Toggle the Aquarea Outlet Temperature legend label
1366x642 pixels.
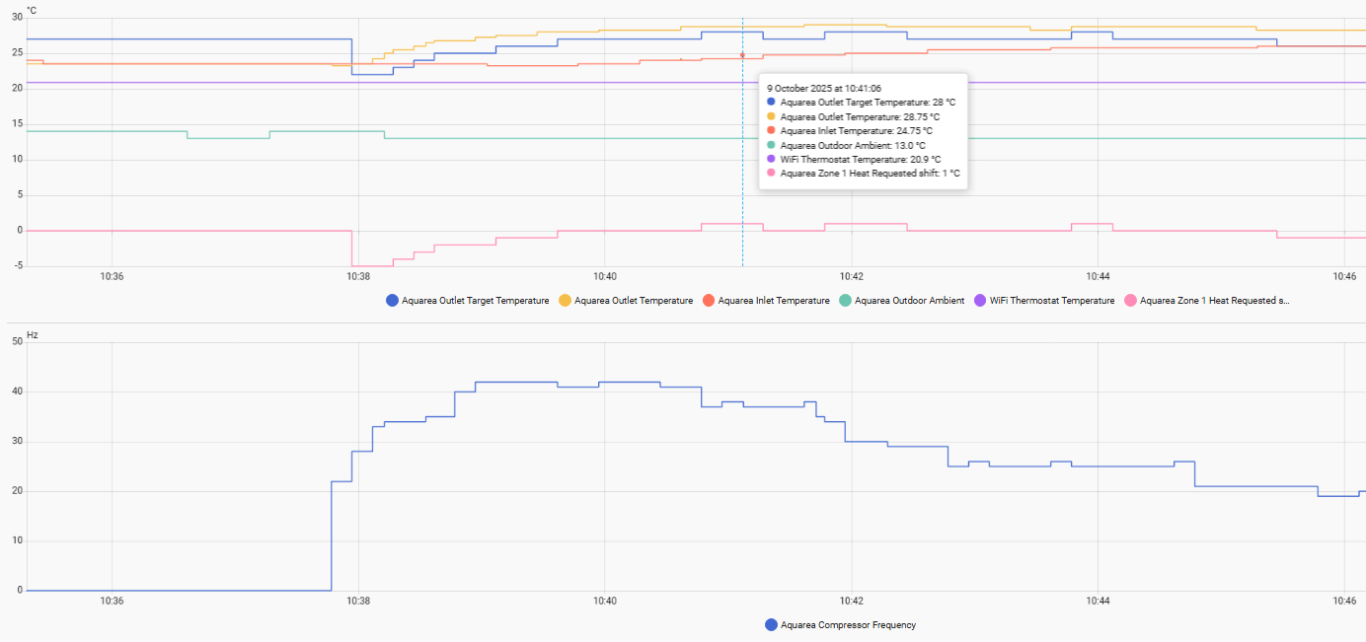pyautogui.click(x=634, y=301)
